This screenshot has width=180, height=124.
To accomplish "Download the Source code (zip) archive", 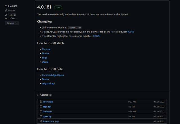I will tap(51, 121).
